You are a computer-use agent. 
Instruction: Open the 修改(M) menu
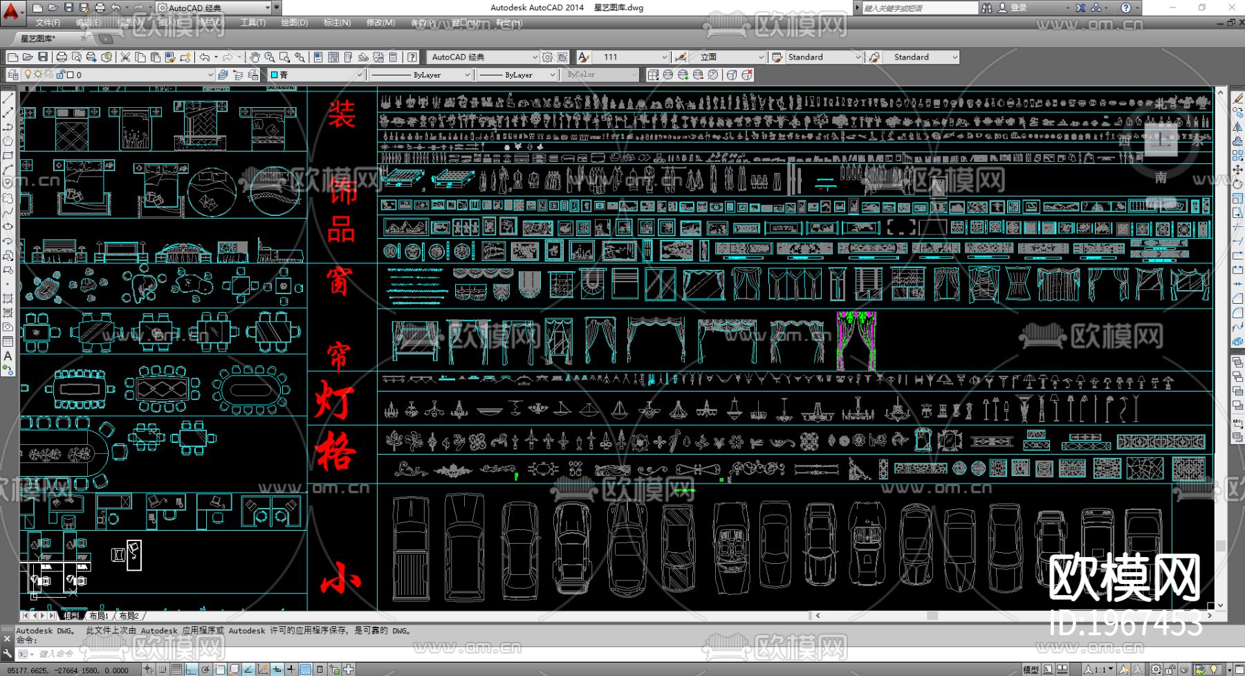coord(380,23)
